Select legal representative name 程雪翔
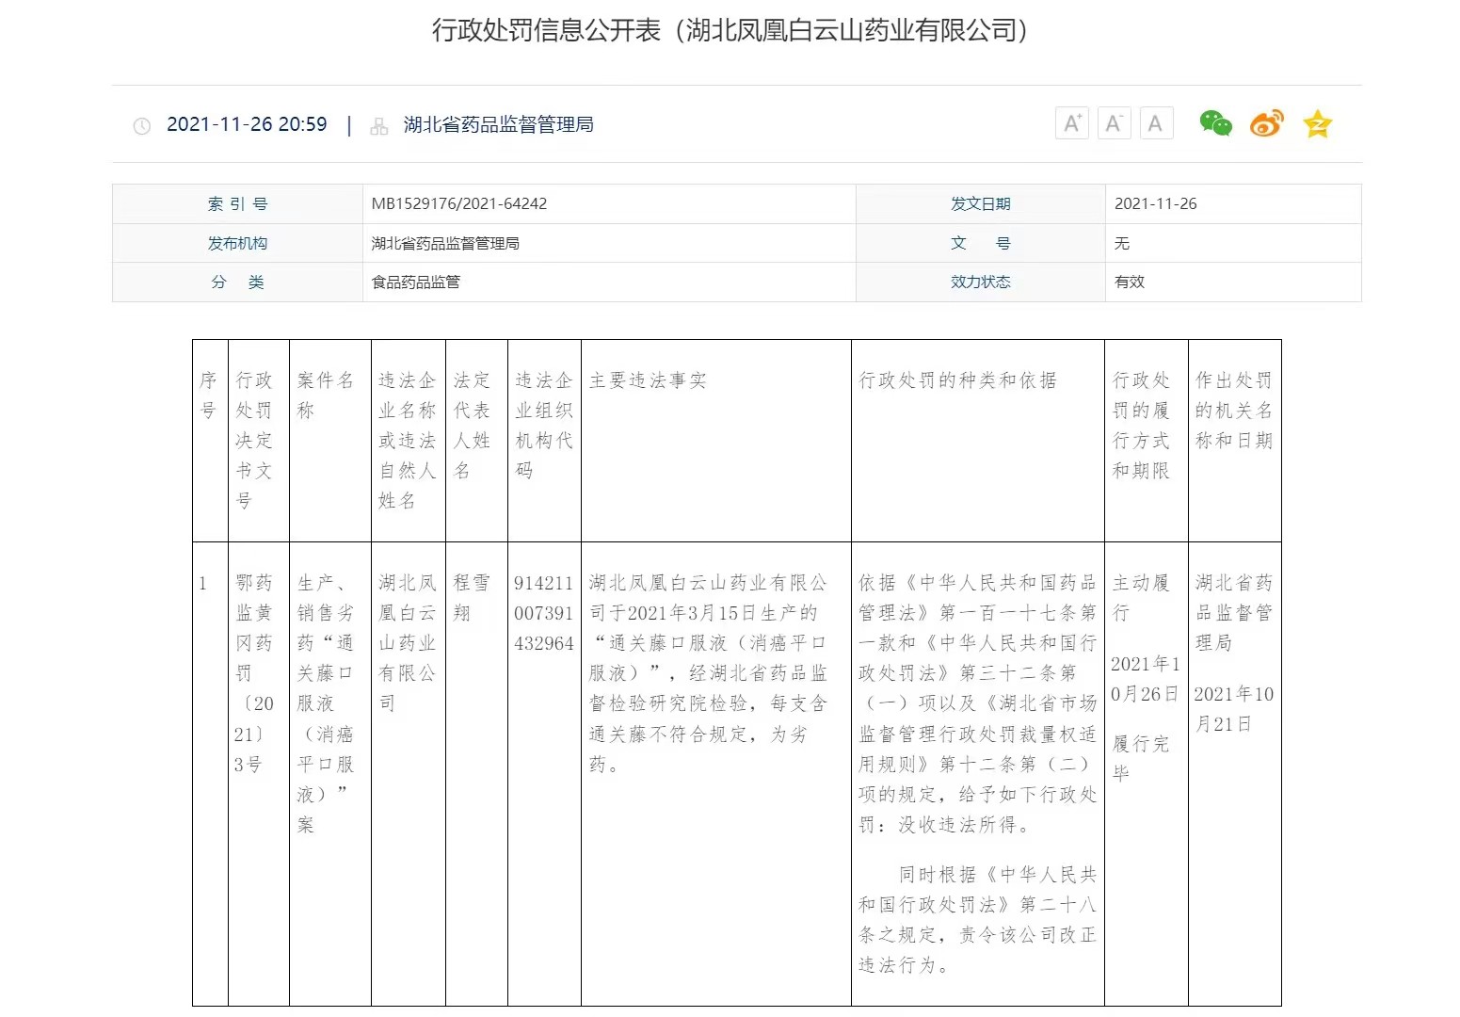This screenshot has height=1017, width=1460. pyautogui.click(x=472, y=598)
